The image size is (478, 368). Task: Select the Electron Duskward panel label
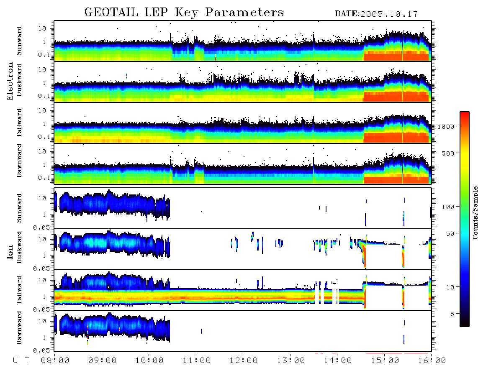point(19,80)
